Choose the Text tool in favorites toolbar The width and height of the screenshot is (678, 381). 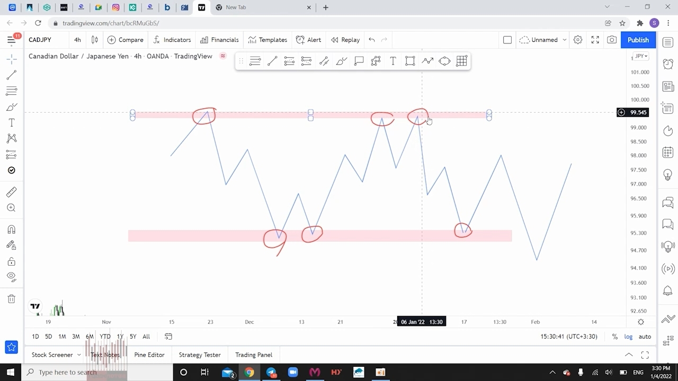[393, 61]
